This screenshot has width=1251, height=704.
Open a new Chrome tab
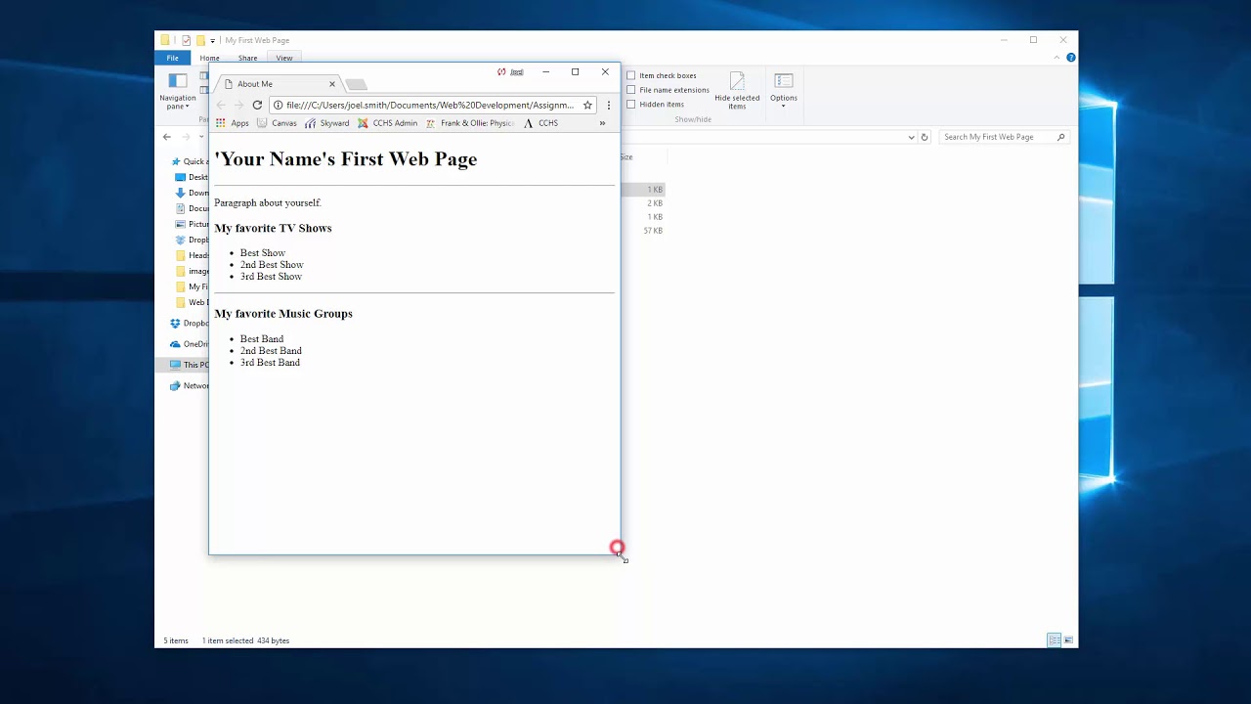point(356,85)
